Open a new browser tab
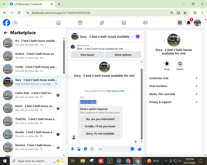207x165 pixels. click(59, 4)
